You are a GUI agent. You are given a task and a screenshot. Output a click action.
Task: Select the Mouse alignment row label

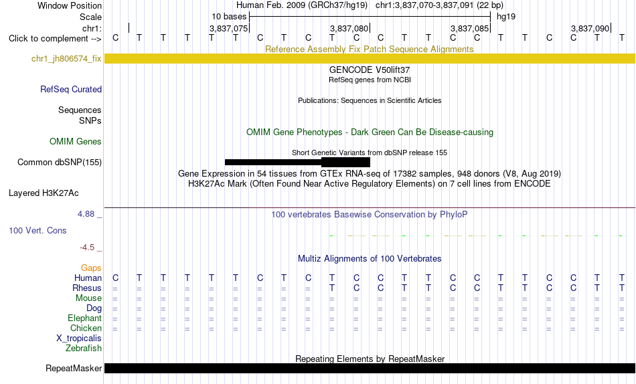(x=88, y=298)
